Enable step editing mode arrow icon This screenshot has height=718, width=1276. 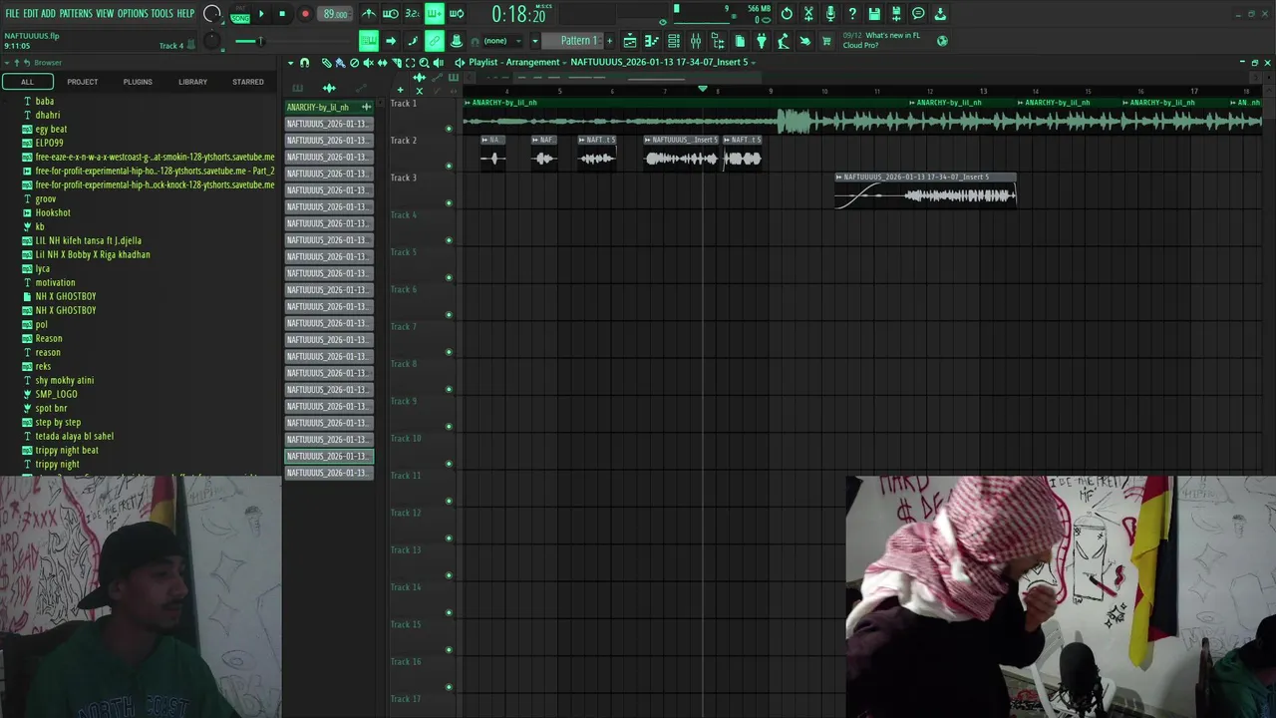(x=391, y=41)
